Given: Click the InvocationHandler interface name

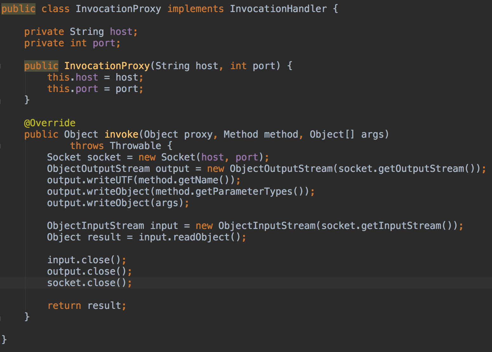Looking at the screenshot, I should click(278, 9).
